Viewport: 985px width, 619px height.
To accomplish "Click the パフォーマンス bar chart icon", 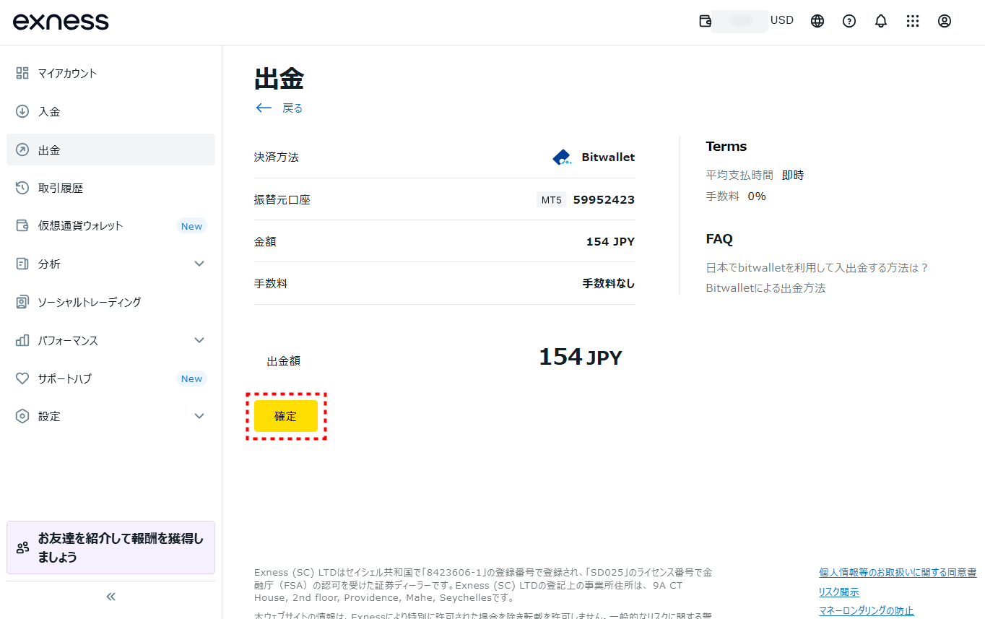I will point(22,340).
